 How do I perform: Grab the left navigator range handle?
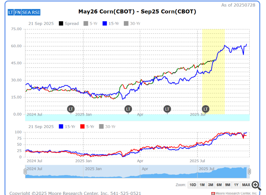point(25,172)
